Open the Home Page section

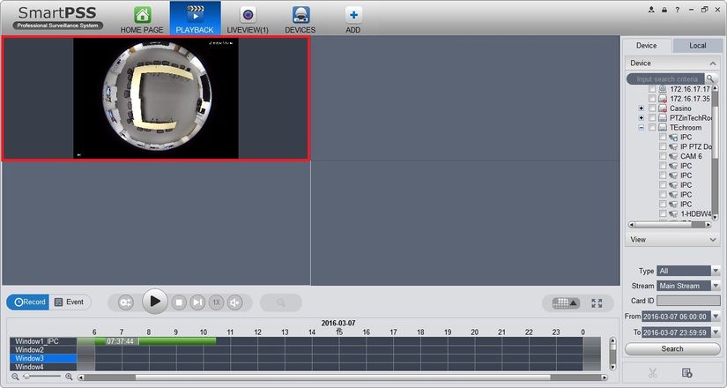click(142, 19)
